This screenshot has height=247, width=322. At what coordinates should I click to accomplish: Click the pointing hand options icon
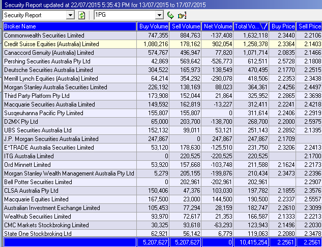(182, 15)
